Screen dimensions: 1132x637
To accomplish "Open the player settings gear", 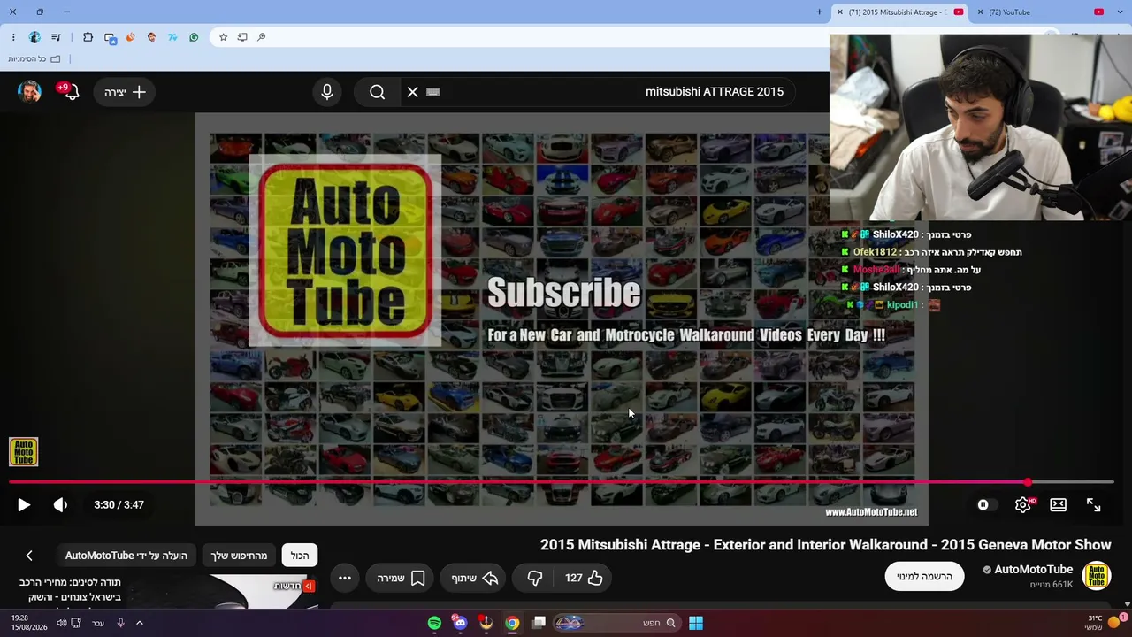I will tap(1022, 505).
